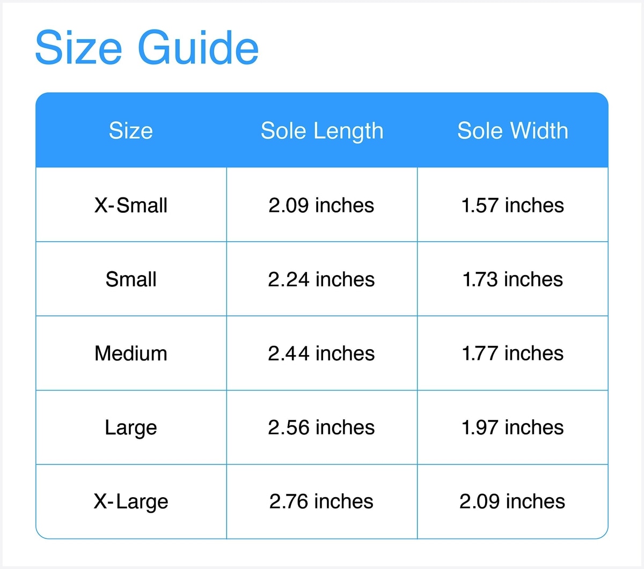Screen dimensions: 644x569
Task: Click the 1.77 inches sole width cell
Action: [x=513, y=353]
